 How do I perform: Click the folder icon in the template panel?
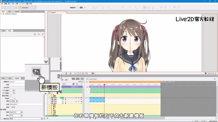pos(35,34)
